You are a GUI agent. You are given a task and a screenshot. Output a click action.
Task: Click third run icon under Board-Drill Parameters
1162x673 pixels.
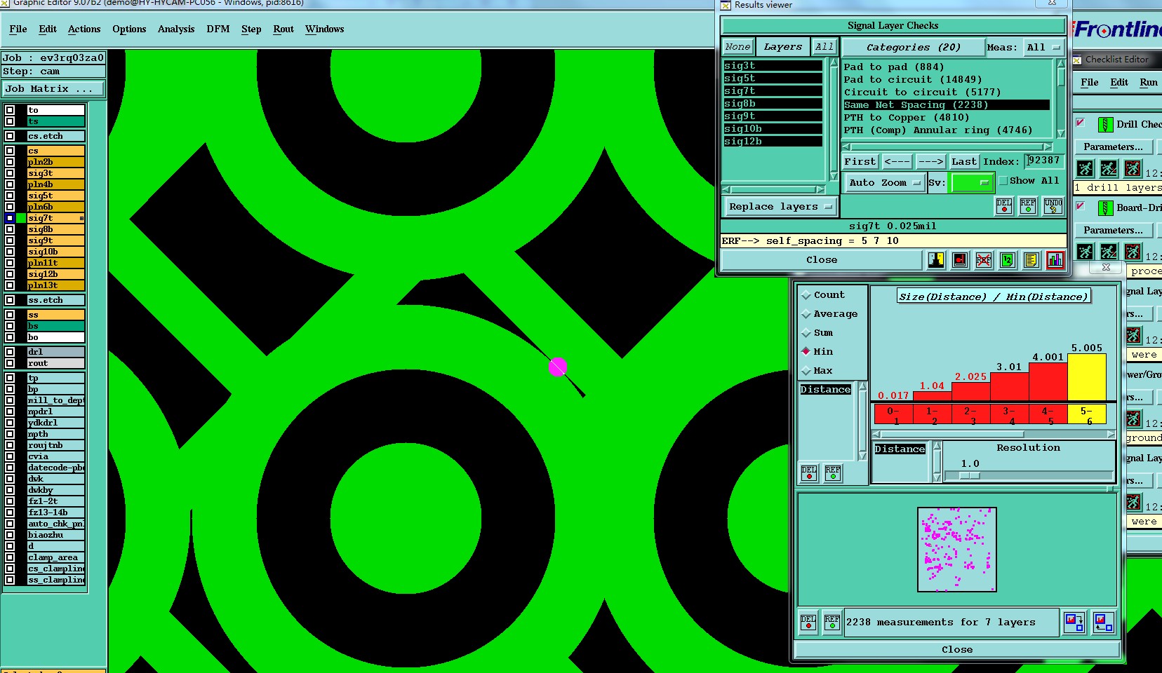pyautogui.click(x=1133, y=252)
